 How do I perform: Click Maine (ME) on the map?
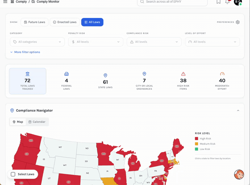coord(177,146)
